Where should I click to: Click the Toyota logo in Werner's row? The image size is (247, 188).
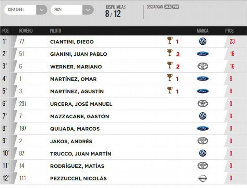[x=202, y=66]
